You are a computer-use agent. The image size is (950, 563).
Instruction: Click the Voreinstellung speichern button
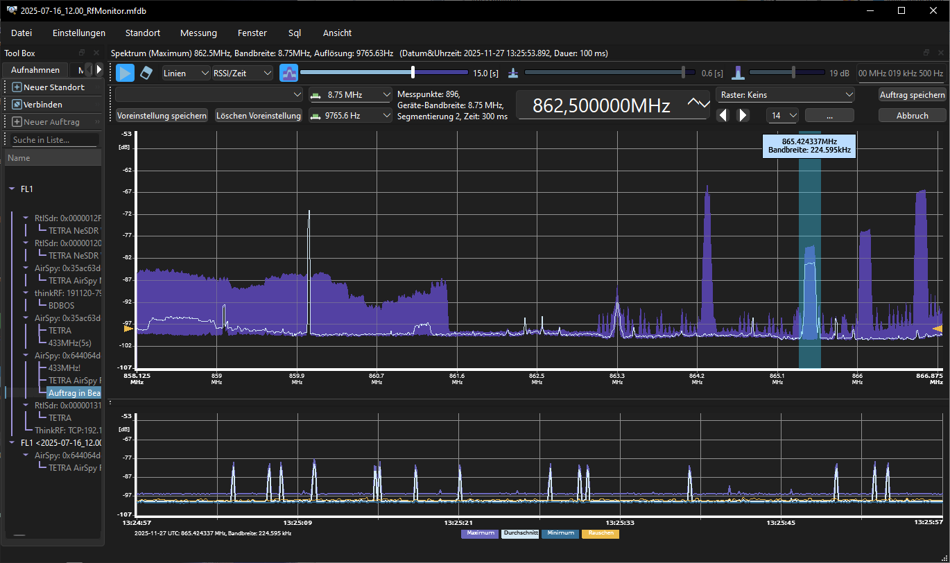tap(162, 115)
